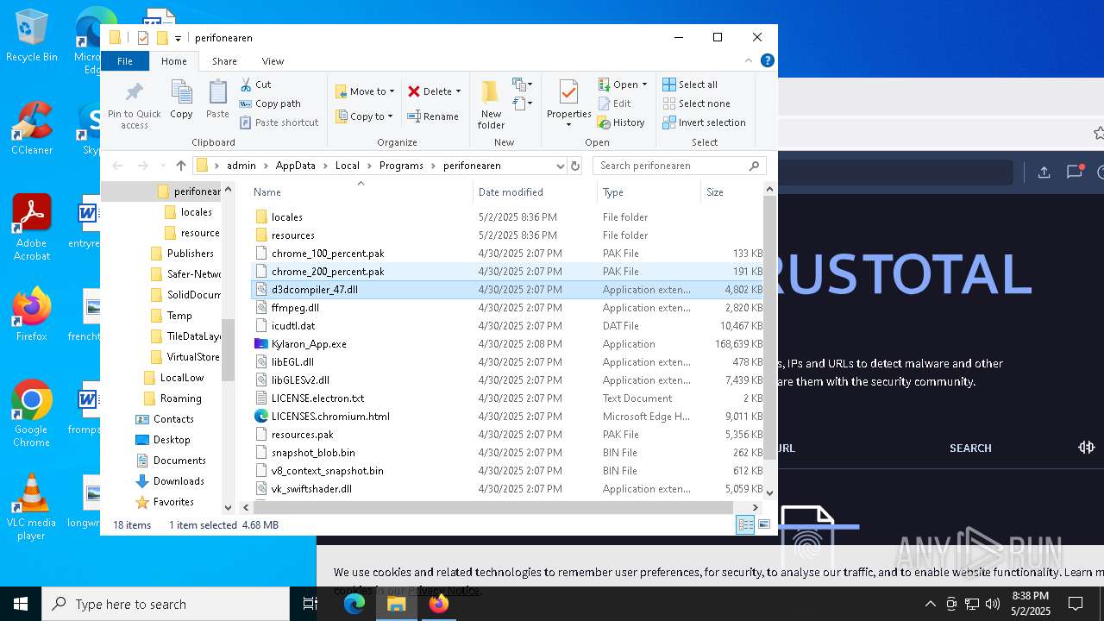Viewport: 1104px width, 621px height.
Task: Open Delete dropdown arrow
Action: click(458, 91)
